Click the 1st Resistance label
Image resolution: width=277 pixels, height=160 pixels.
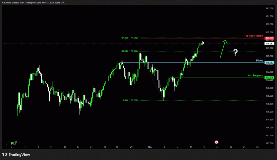pos(253,36)
